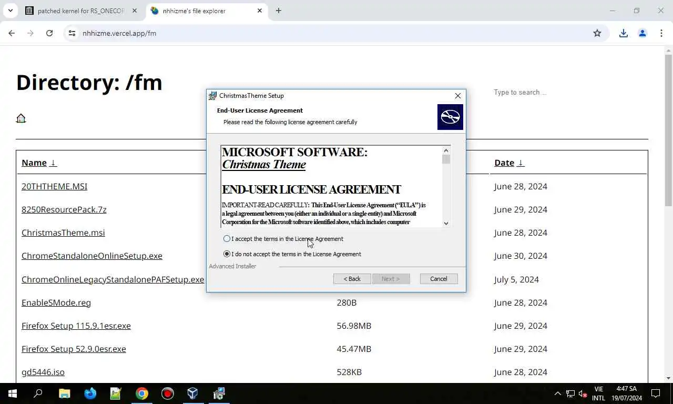Click the installer disc logo in the dialog
The image size is (673, 404).
[450, 117]
